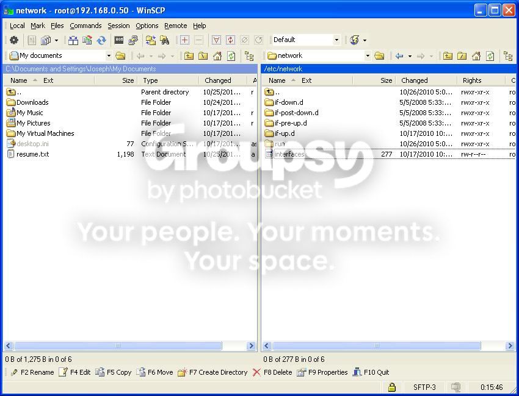Go to local parent directory icon
The width and height of the screenshot is (519, 396).
pos(189,56)
